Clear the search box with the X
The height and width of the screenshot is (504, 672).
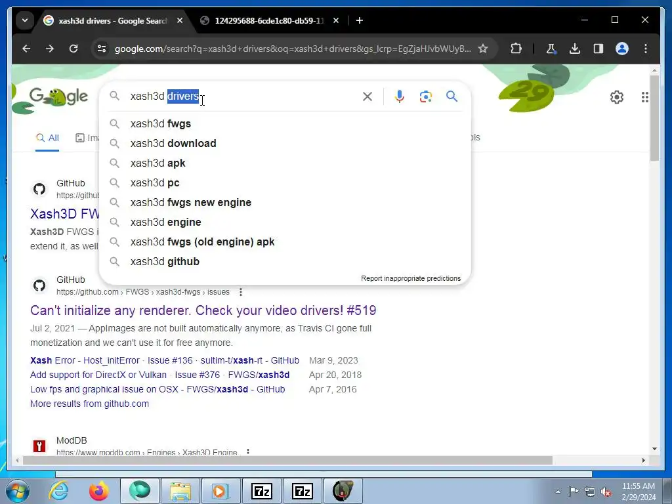pyautogui.click(x=367, y=96)
